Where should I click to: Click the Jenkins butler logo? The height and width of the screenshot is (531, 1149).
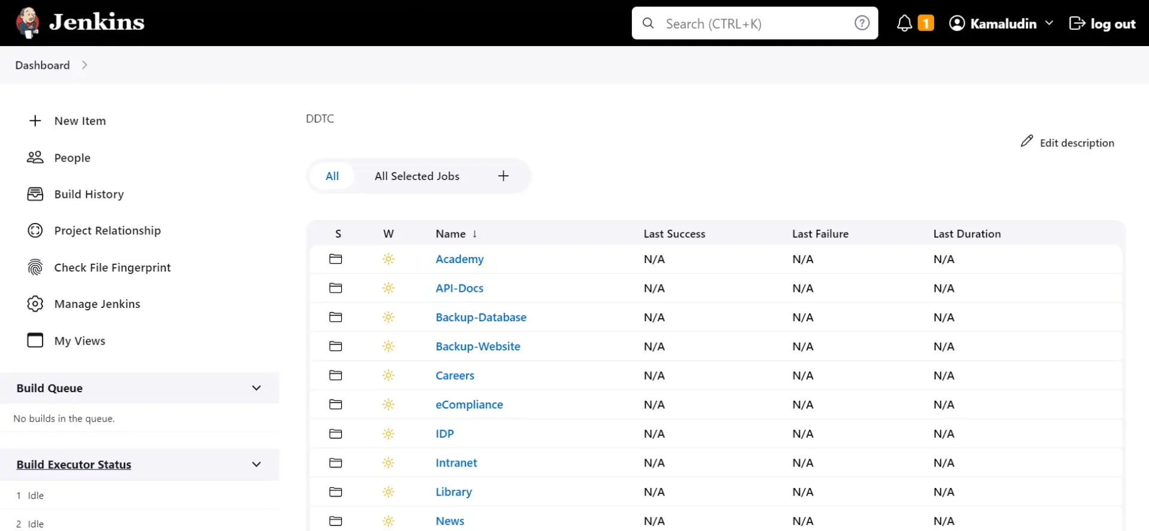(x=28, y=23)
